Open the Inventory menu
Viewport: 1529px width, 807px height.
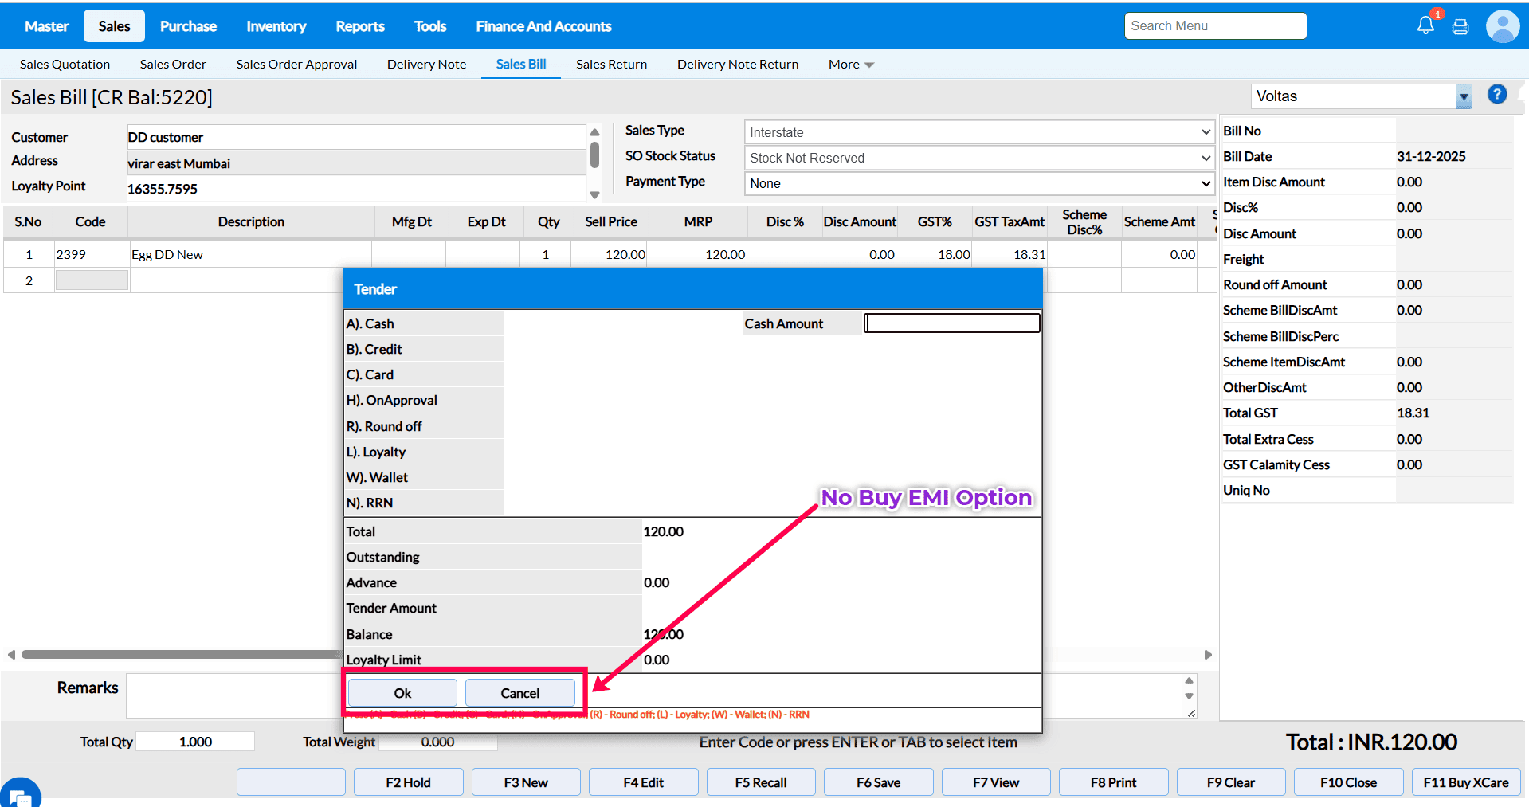coord(276,26)
